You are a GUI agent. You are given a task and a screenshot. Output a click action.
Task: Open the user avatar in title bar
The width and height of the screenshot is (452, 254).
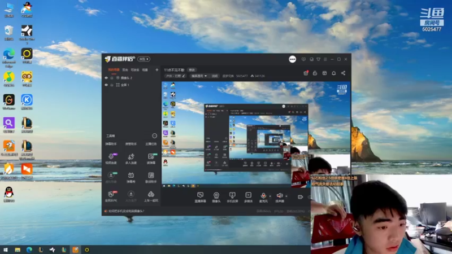click(292, 59)
